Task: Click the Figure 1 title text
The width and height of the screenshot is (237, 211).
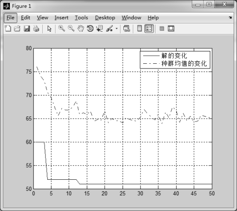Action: coord(21,6)
